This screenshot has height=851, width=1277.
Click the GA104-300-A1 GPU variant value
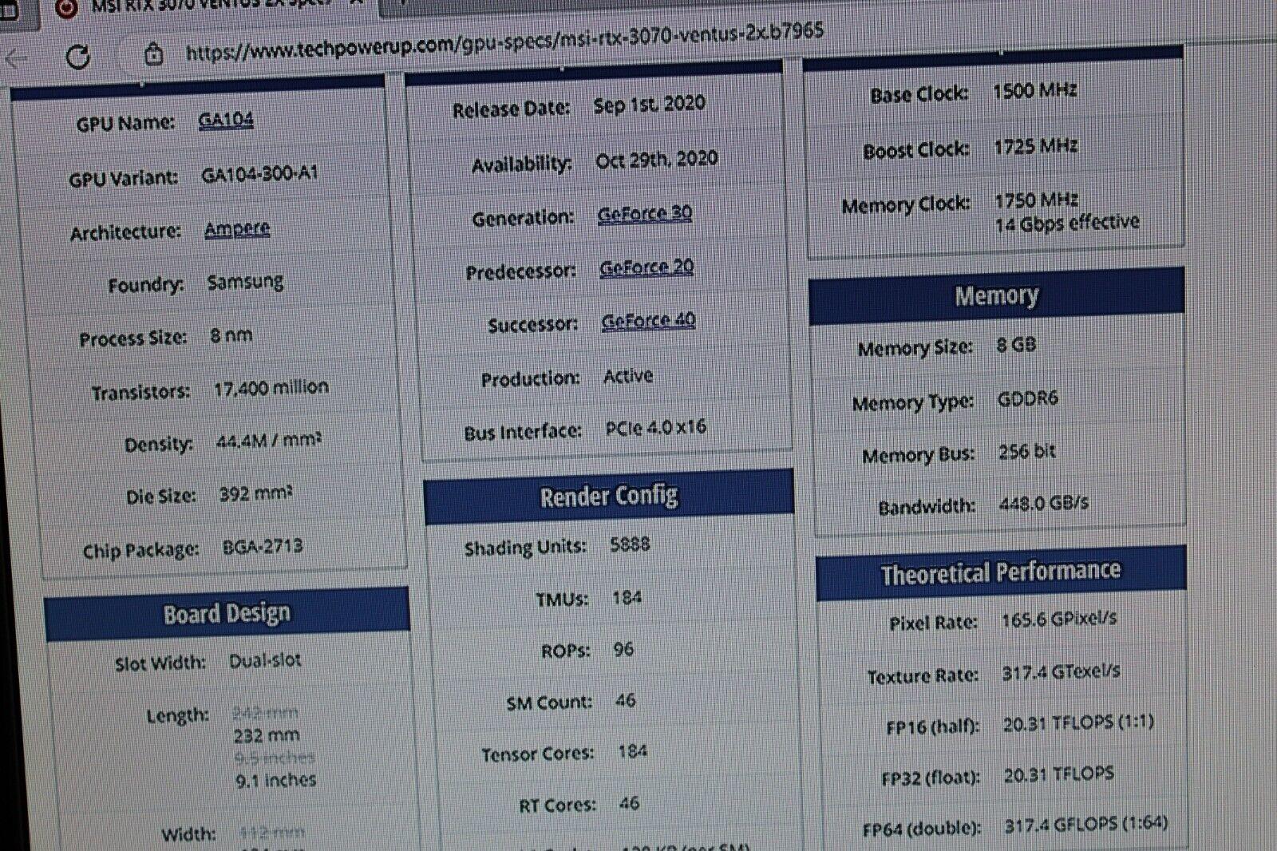point(259,174)
